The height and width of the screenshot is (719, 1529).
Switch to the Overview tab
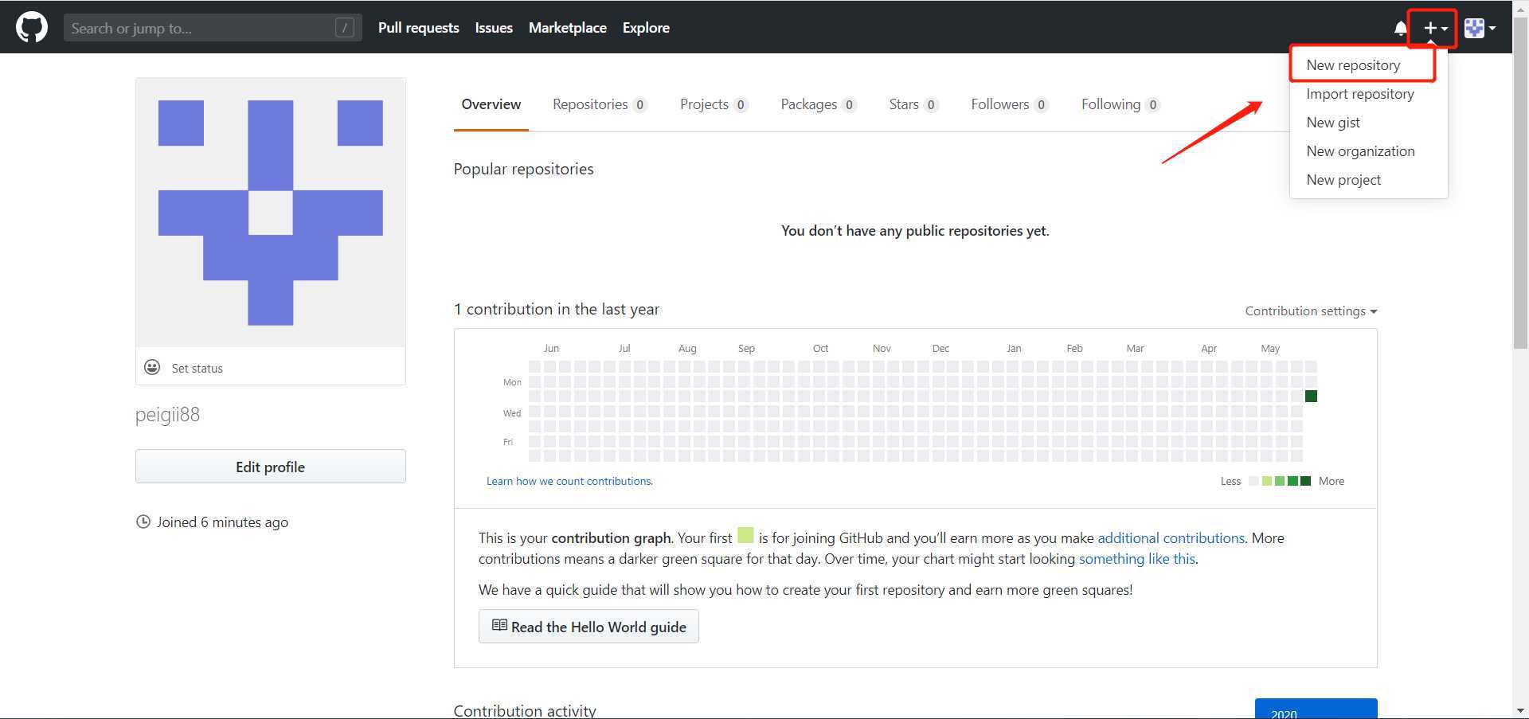(x=491, y=104)
